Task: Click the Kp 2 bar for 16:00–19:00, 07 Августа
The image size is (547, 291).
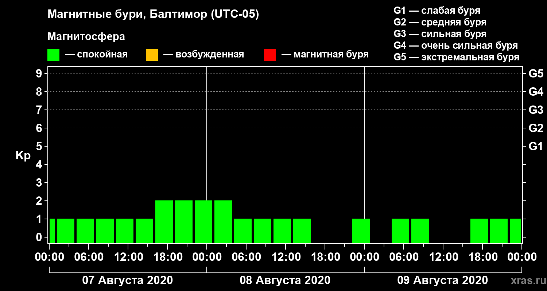Action: point(164,222)
